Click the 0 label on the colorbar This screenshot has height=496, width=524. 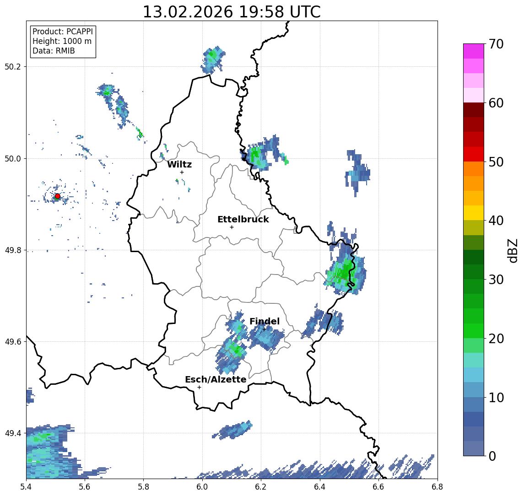[x=492, y=456]
